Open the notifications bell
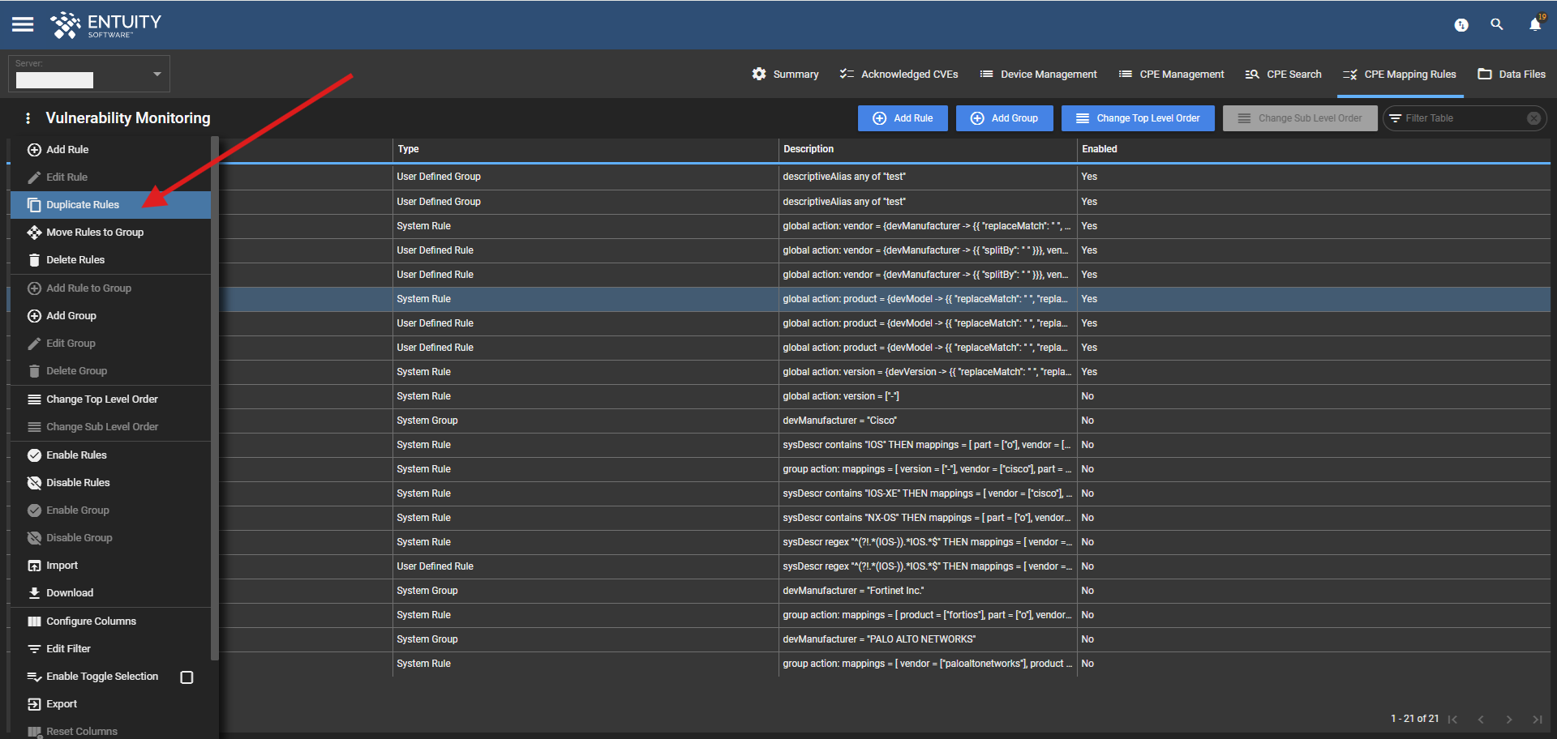1557x739 pixels. pos(1535,24)
